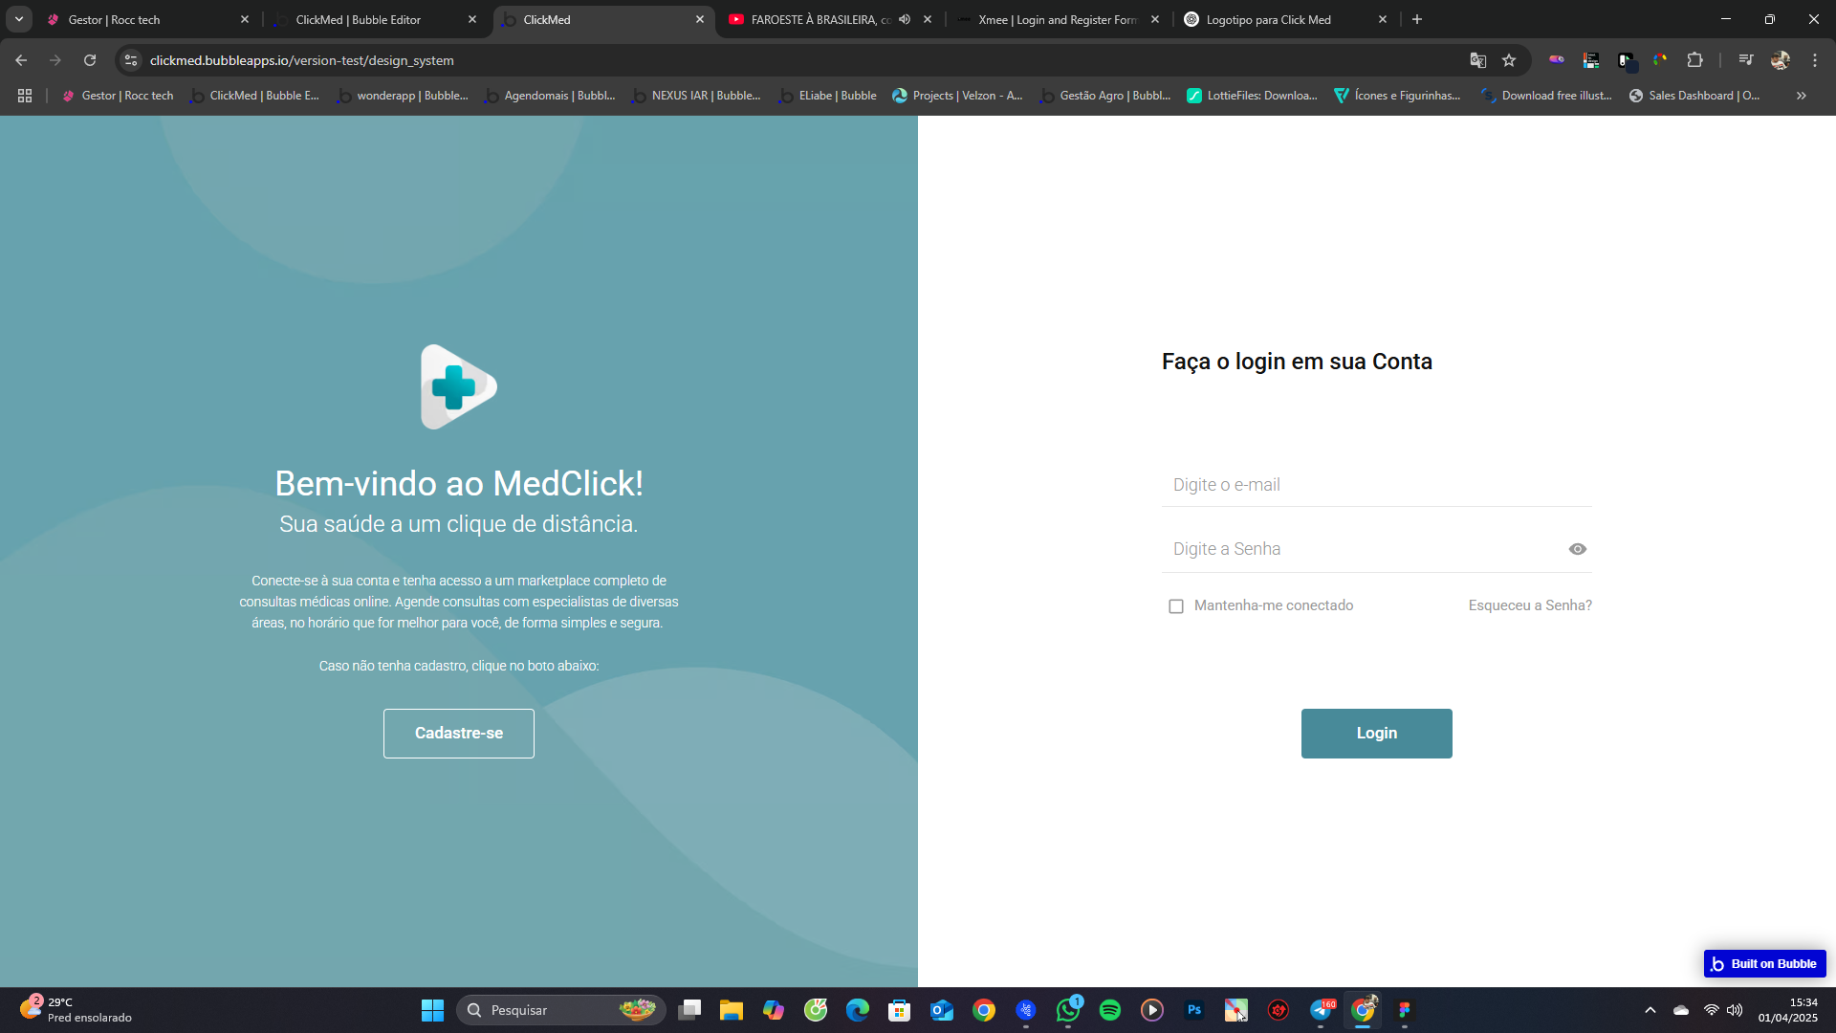Toggle password visibility eye icon
The width and height of the screenshot is (1836, 1033).
pyautogui.click(x=1577, y=549)
